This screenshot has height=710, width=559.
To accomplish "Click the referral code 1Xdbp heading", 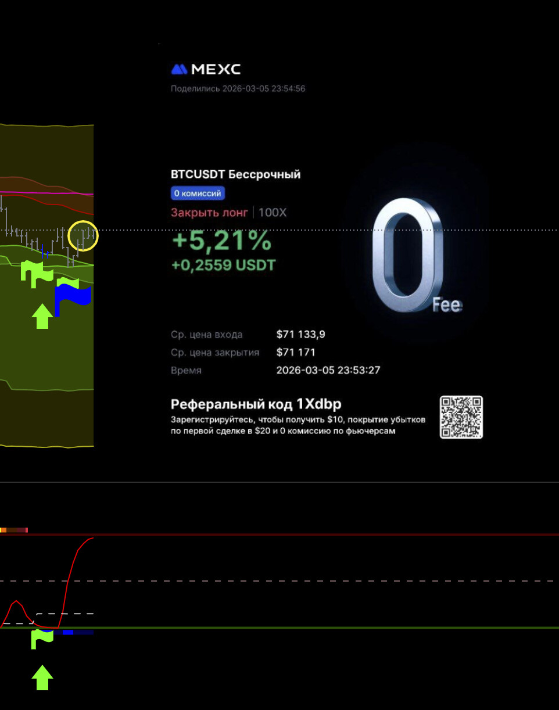I will (256, 404).
